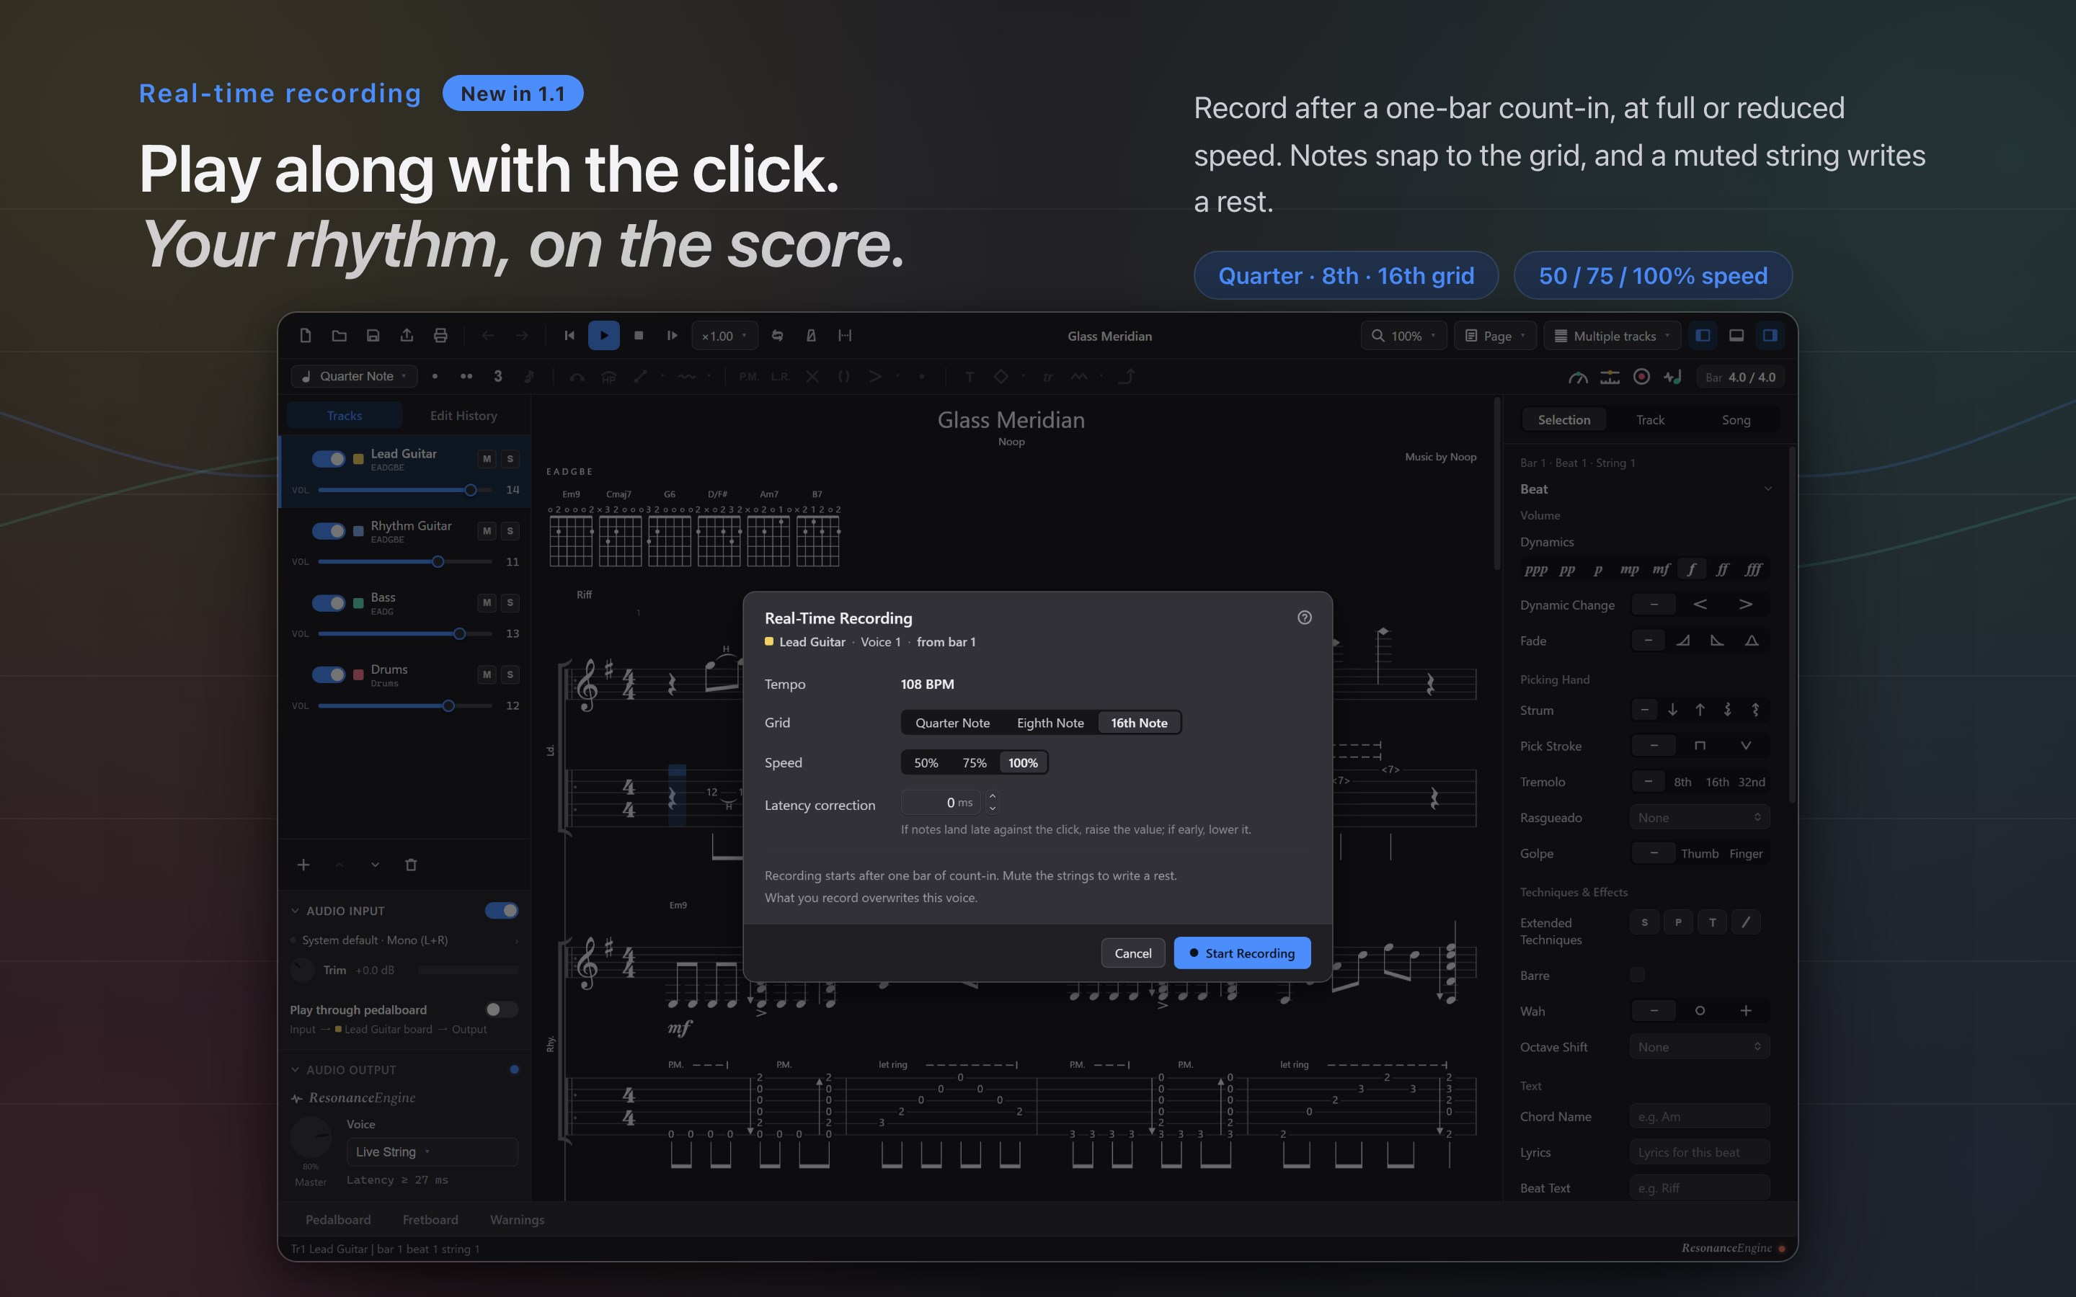Switch to the Edit History tab
The height and width of the screenshot is (1297, 2076).
463,415
